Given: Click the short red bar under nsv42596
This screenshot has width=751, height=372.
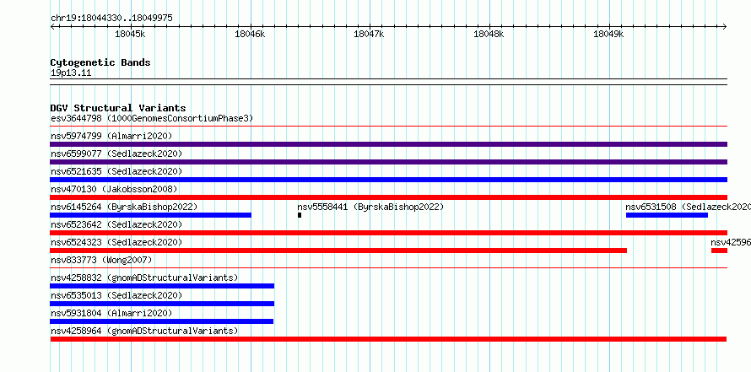Looking at the screenshot, I should [719, 251].
